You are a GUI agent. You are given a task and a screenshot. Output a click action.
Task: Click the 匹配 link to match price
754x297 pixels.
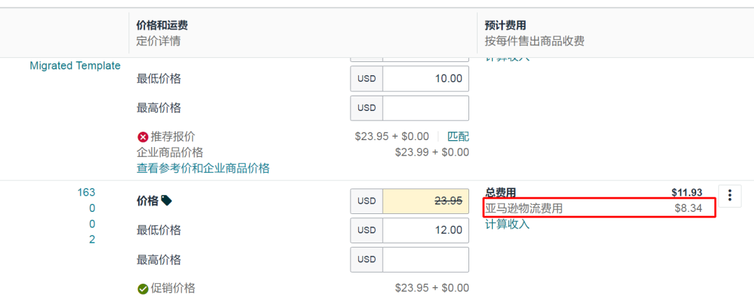click(458, 137)
